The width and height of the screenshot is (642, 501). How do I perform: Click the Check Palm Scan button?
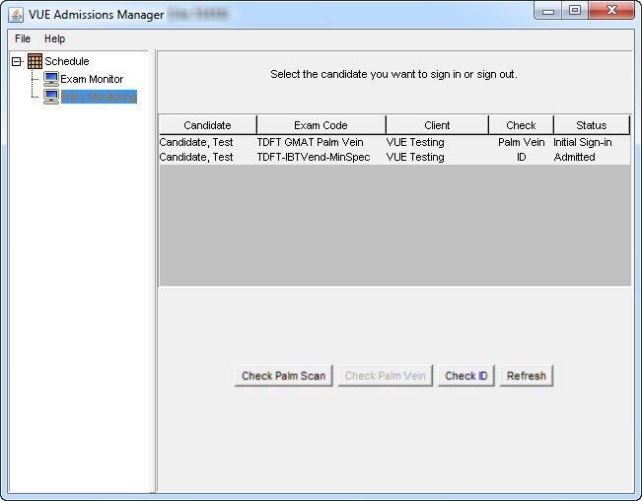pyautogui.click(x=284, y=376)
